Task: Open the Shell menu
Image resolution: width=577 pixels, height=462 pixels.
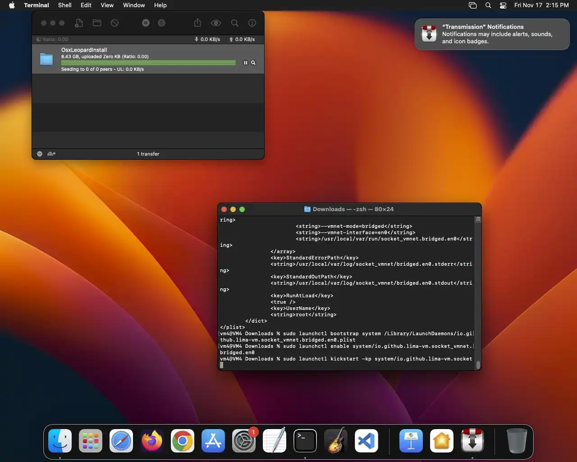Action: coord(64,5)
